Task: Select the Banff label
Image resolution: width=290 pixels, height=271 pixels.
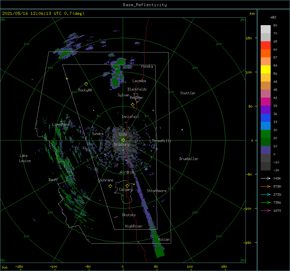Action: tap(53, 179)
